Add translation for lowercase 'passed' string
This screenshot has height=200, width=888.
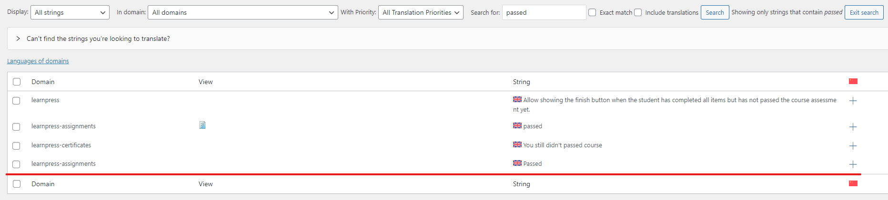(853, 127)
